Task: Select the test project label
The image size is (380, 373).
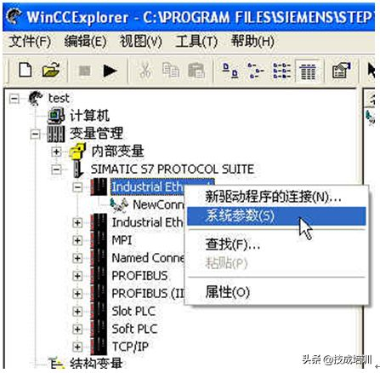Action: pos(59,99)
